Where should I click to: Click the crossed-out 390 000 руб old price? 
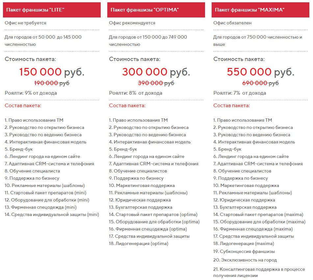tap(156, 83)
